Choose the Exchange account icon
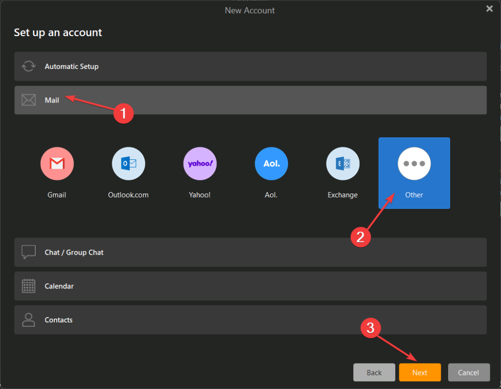The height and width of the screenshot is (389, 501). pos(342,164)
